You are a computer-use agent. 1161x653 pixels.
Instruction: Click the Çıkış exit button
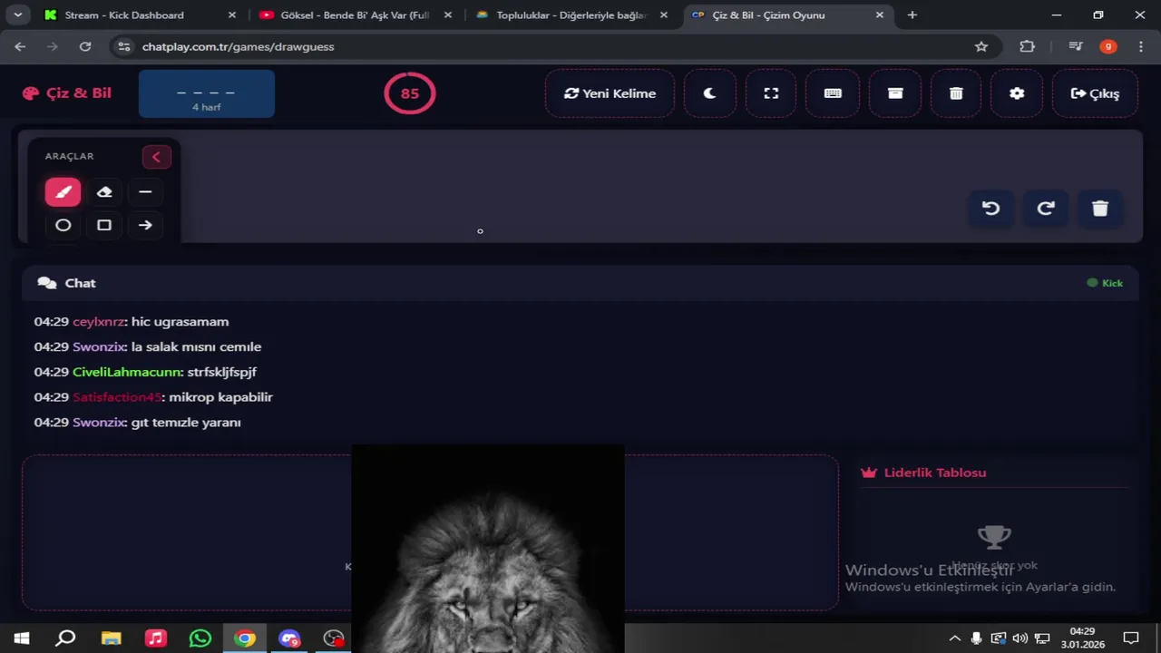coord(1095,93)
